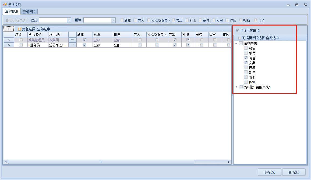
Task: Click the horizontal scrollbar thumb in grid
Action: (x=101, y=162)
